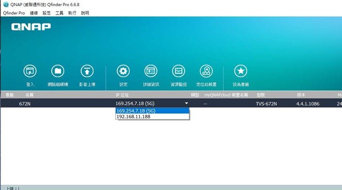Open the 工具 menu
342x190 pixels.
tap(59, 13)
